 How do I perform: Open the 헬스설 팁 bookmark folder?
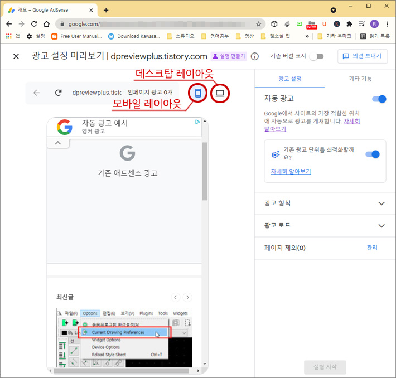[x=276, y=36]
